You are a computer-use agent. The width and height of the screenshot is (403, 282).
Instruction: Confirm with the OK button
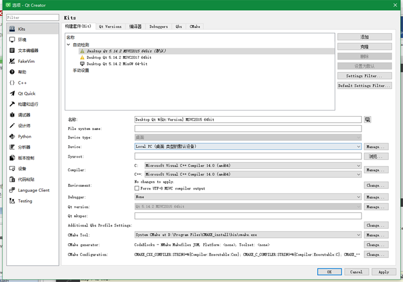point(329,272)
